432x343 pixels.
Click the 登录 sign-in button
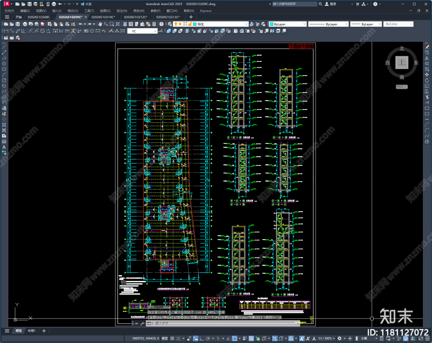pos(331,4)
